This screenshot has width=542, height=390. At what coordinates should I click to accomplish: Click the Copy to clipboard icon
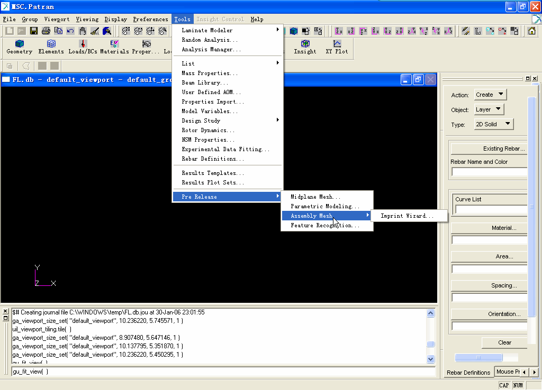tap(58, 31)
